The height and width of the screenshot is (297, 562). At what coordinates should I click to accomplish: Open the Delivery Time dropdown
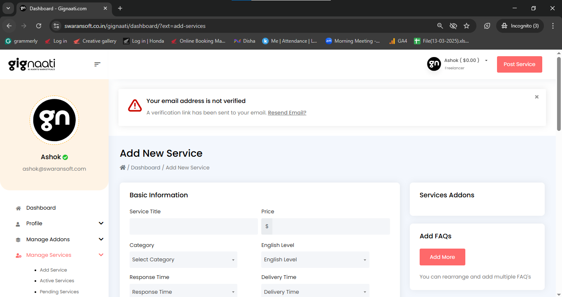pos(315,291)
